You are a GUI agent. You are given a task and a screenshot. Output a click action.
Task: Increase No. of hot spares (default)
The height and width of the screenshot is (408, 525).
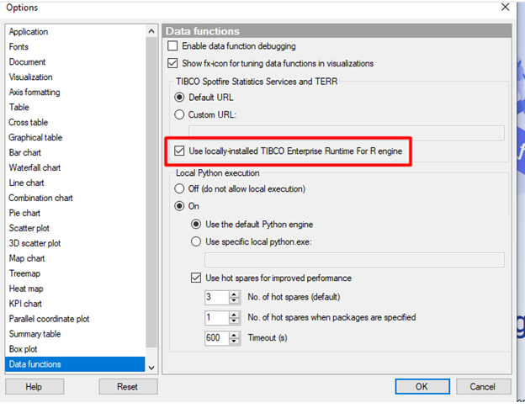tap(235, 294)
